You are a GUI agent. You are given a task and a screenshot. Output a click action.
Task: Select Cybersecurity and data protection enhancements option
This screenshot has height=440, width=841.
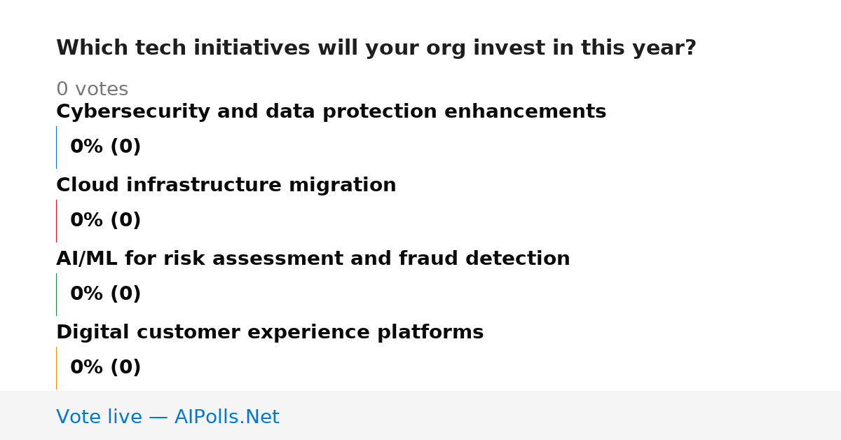click(x=331, y=112)
